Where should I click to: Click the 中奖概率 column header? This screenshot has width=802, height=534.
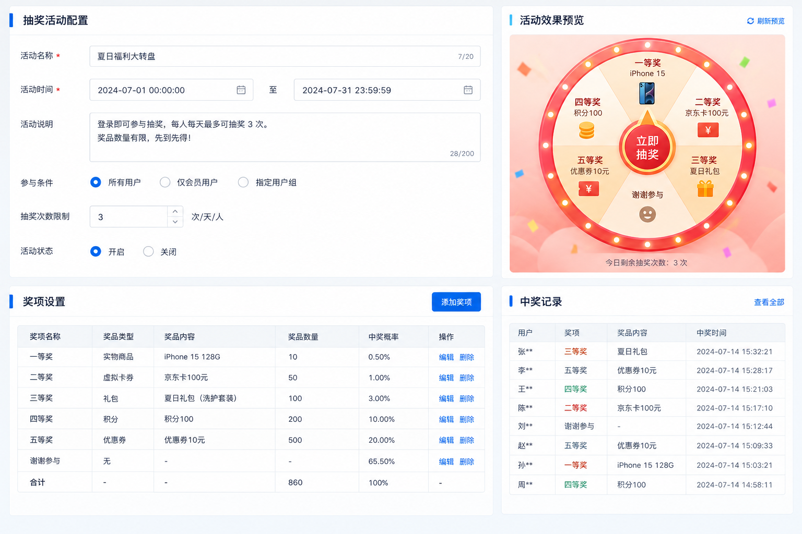click(383, 337)
